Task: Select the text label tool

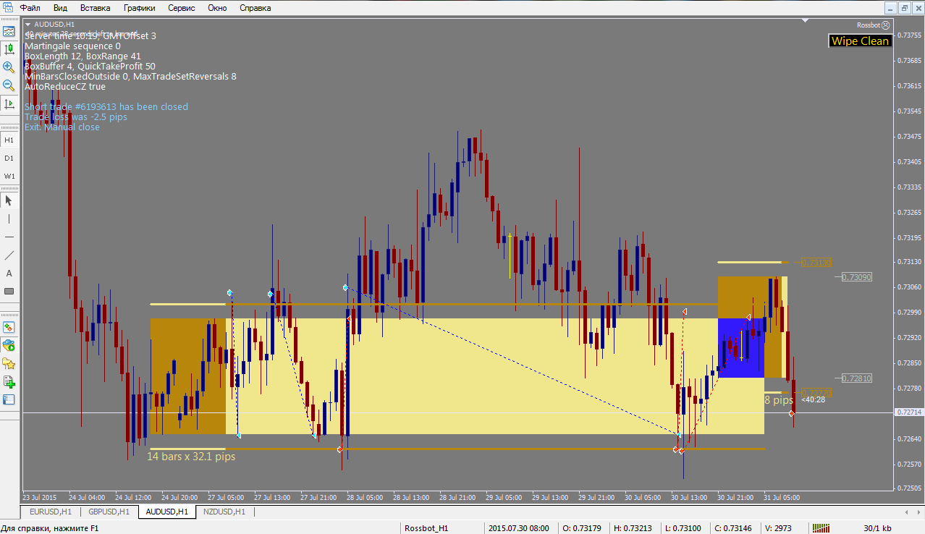Action: coord(9,273)
